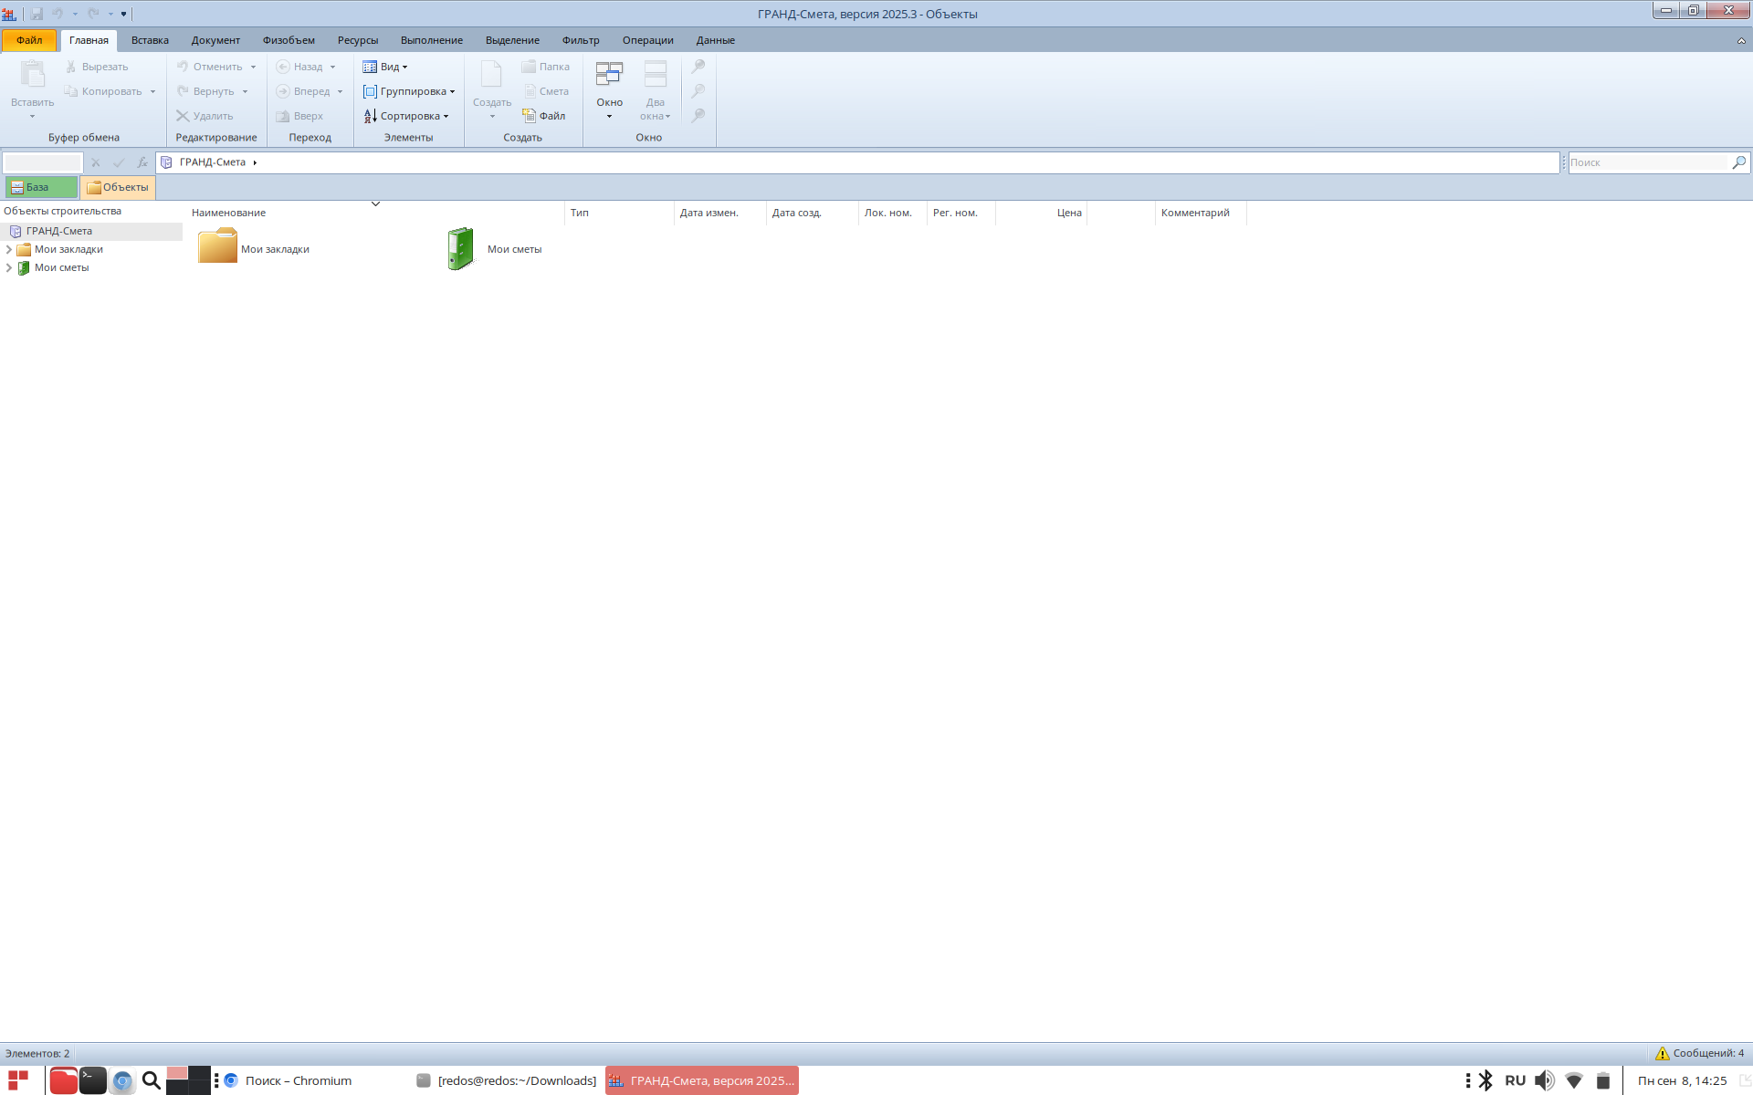Expand the Мои закладки tree node
Viewport: 1753px width, 1095px height.
[9, 249]
